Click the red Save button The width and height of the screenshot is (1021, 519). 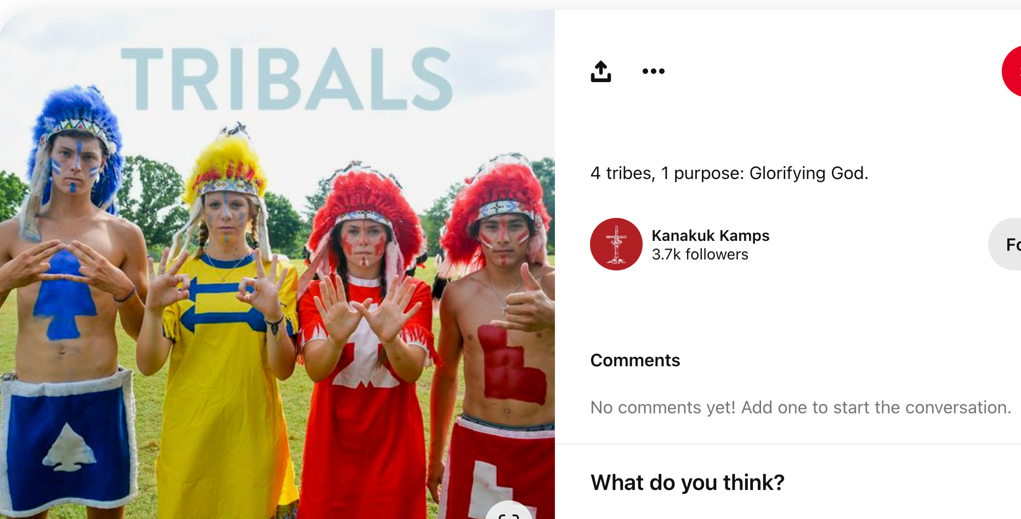tap(1012, 71)
